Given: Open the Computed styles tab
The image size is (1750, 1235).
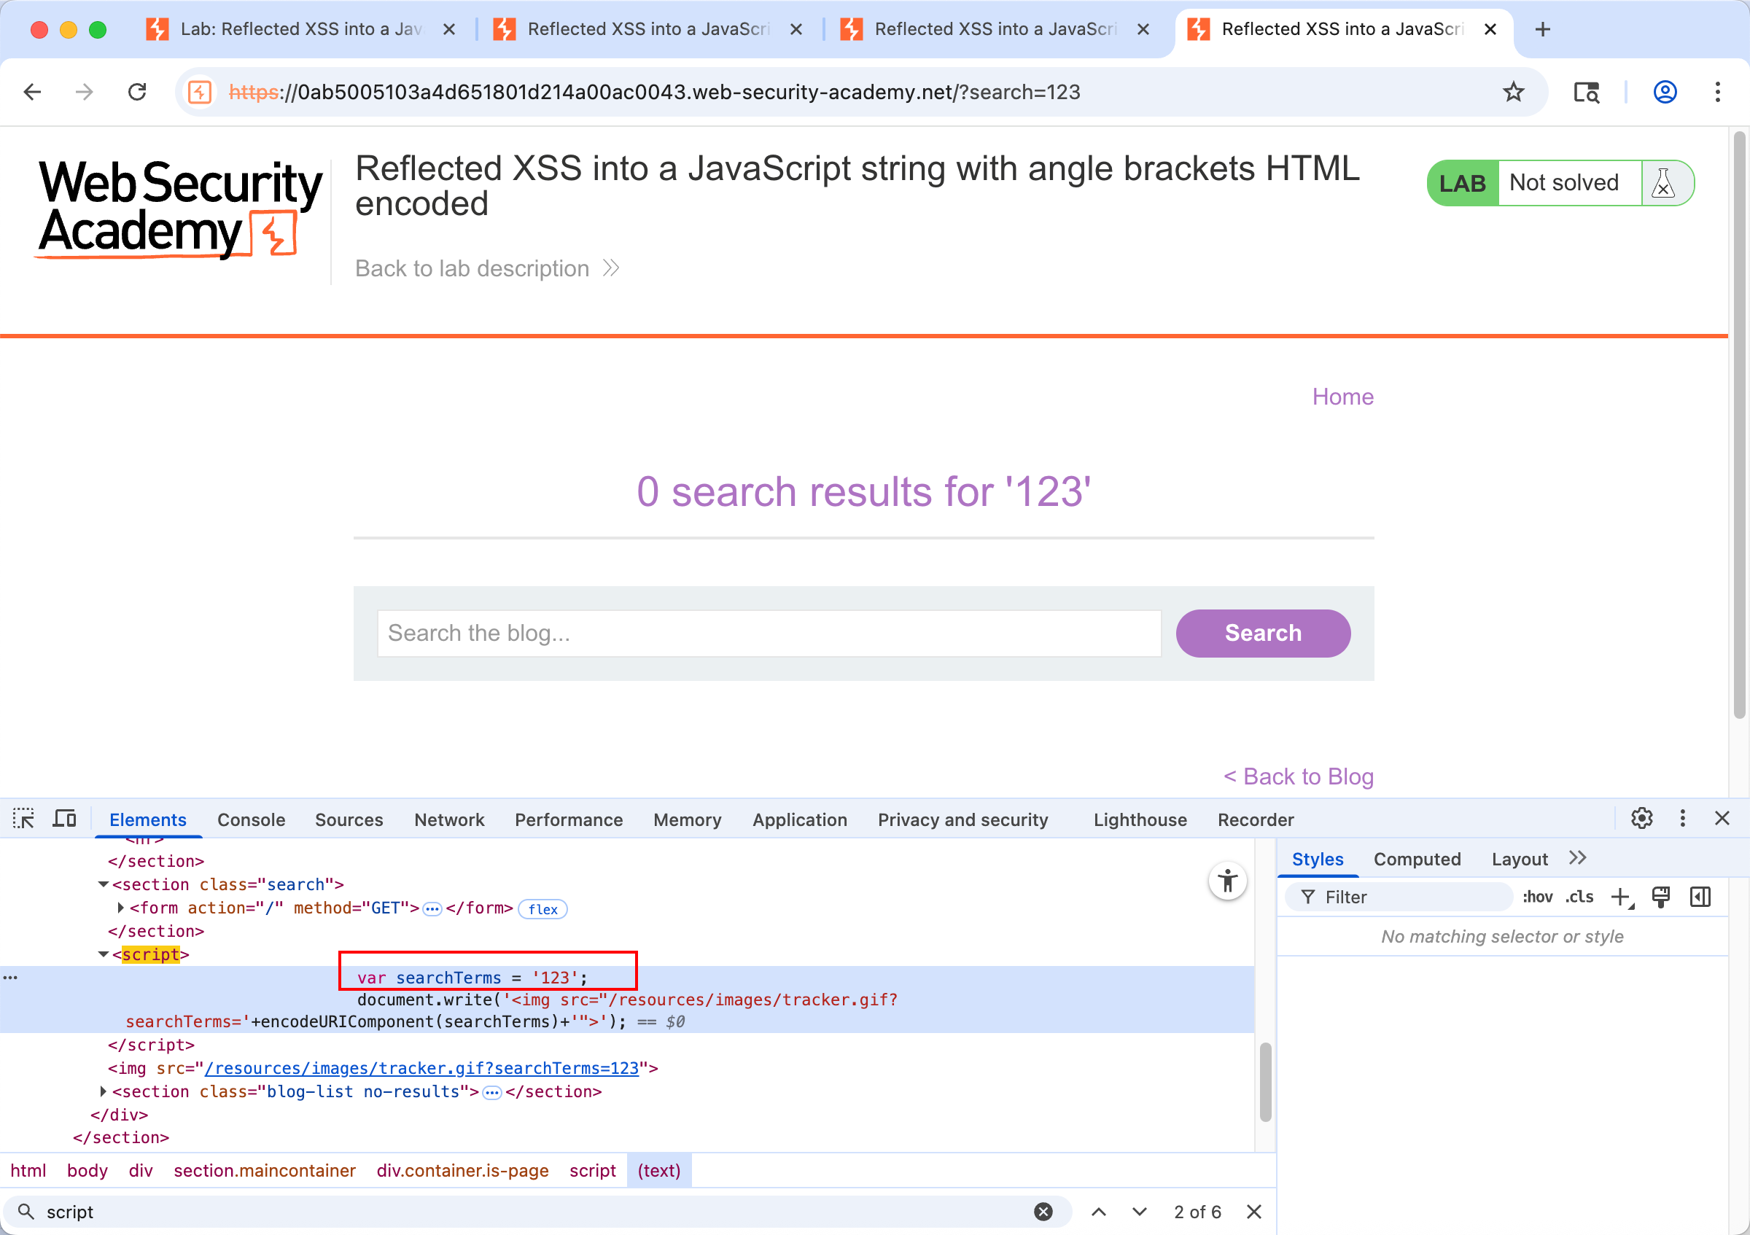Looking at the screenshot, I should click(1417, 859).
